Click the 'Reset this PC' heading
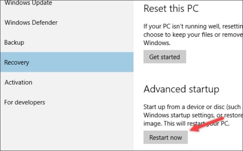Viewport: 243px width, 151px height. coord(171,8)
